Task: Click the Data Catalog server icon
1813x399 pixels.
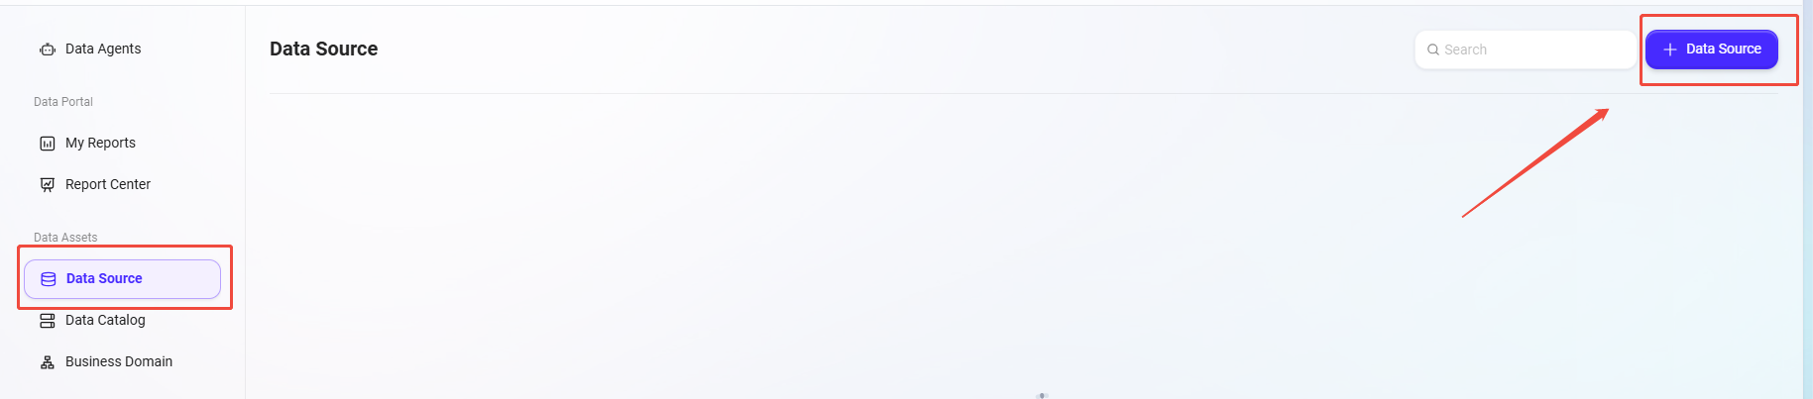Action: 47,321
